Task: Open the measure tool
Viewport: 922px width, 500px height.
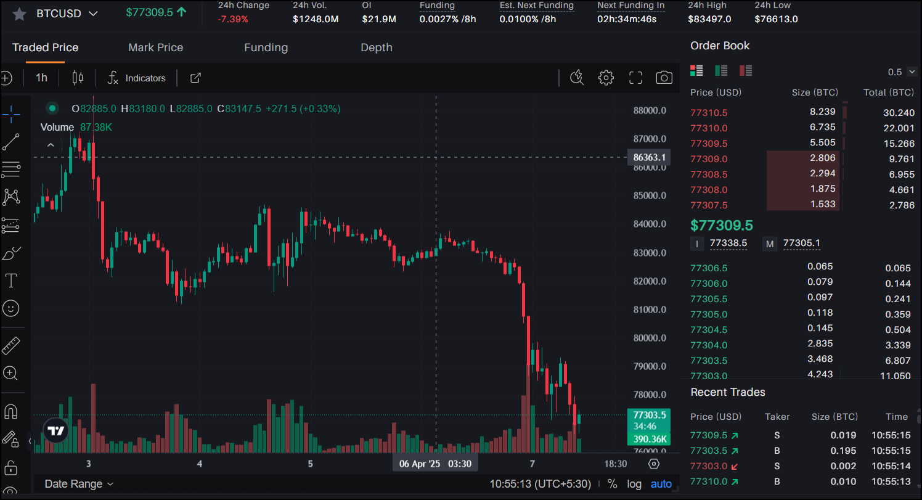Action: (x=12, y=345)
